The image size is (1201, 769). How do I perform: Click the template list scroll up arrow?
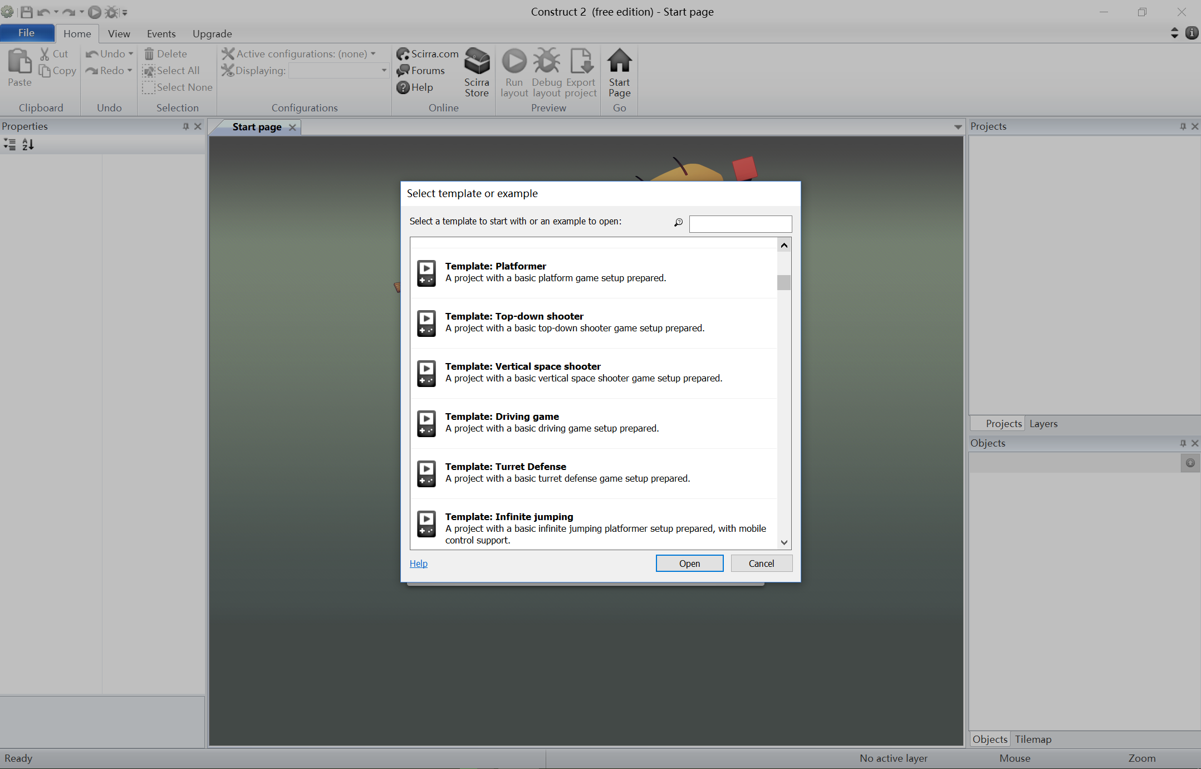[784, 245]
